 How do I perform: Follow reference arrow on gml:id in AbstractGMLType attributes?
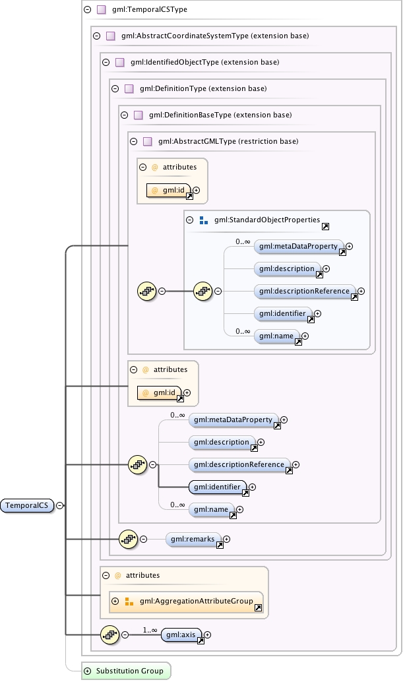(x=189, y=196)
